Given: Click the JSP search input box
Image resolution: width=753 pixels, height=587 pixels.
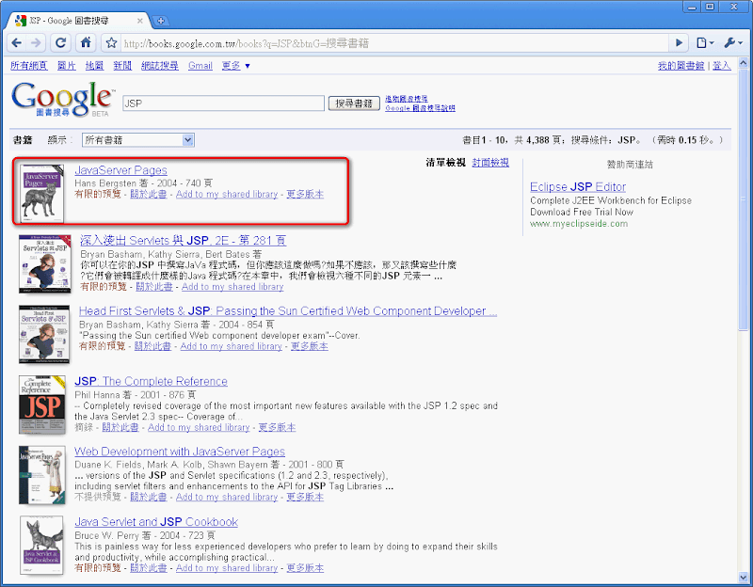Looking at the screenshot, I should pyautogui.click(x=223, y=103).
